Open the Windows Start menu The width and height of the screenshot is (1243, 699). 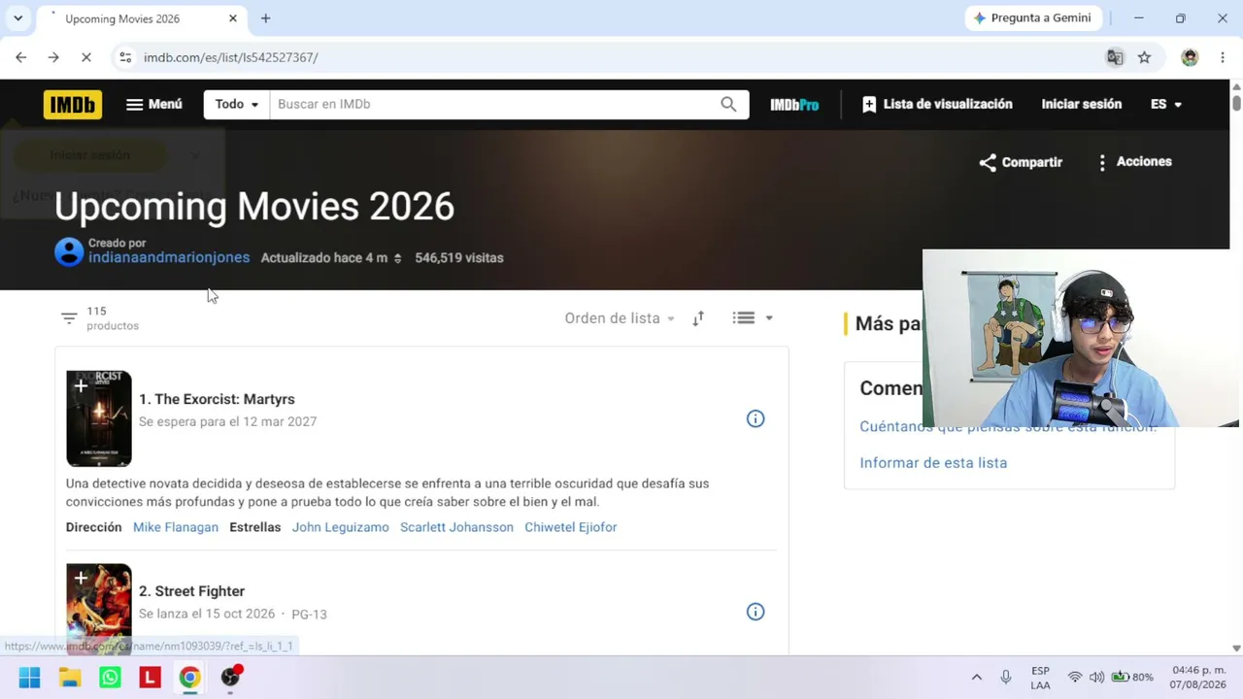point(29,678)
